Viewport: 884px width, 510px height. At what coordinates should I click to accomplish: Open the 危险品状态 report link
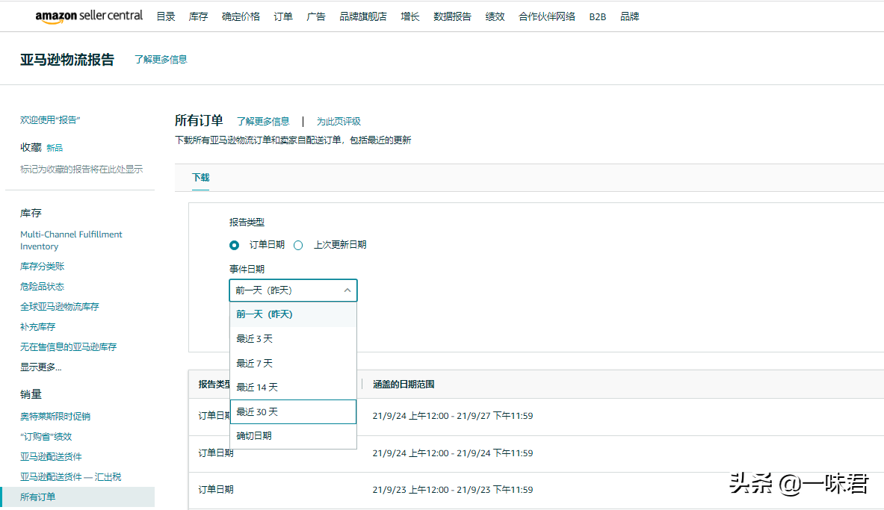(43, 286)
